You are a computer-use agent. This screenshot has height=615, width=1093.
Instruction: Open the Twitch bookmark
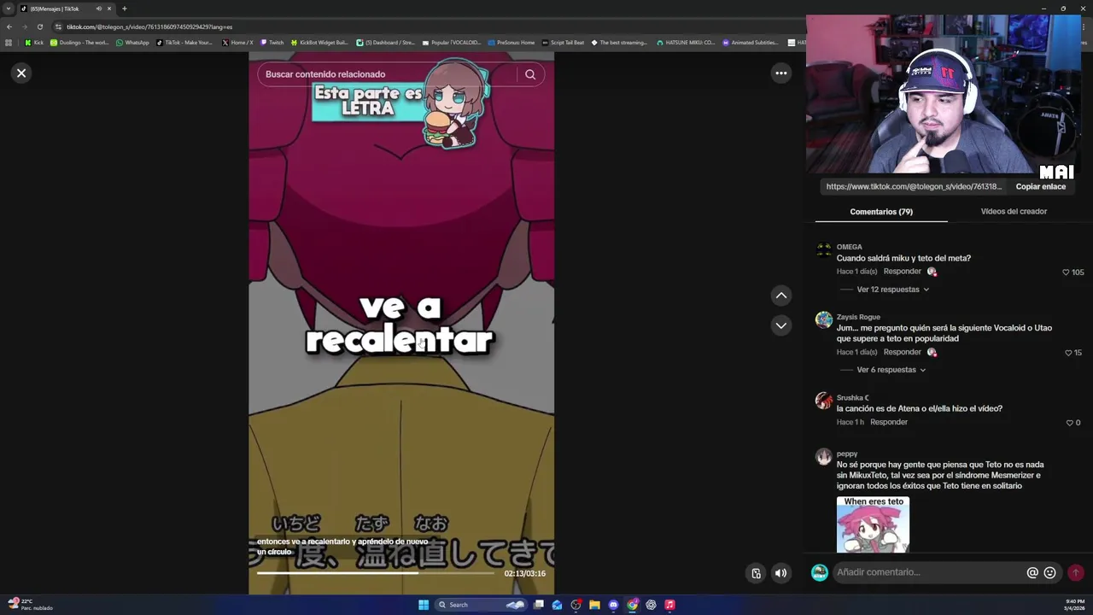point(272,43)
